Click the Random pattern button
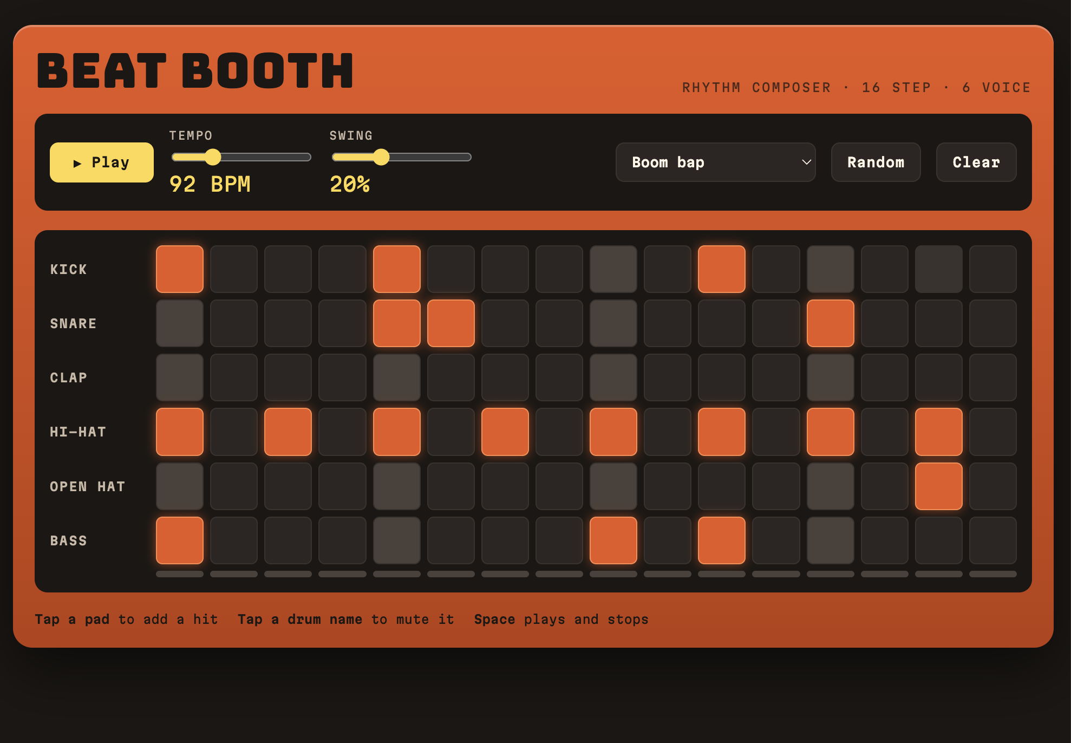This screenshot has height=743, width=1071. click(876, 162)
